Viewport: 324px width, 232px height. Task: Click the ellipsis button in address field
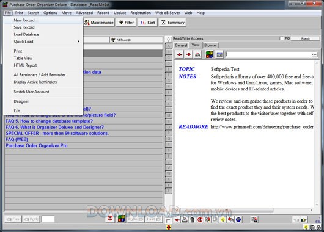click(314, 54)
